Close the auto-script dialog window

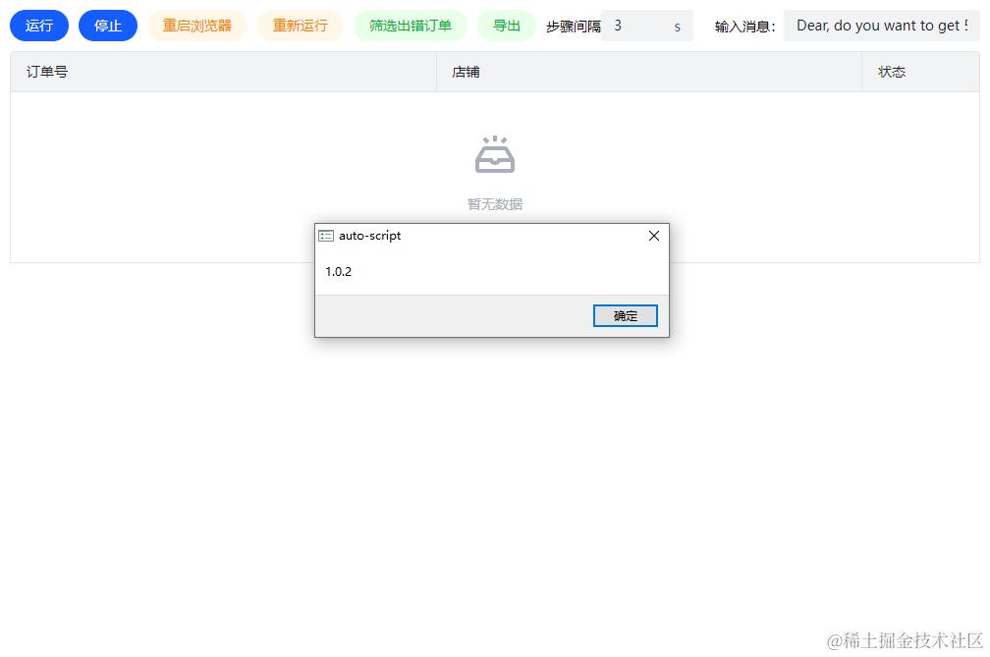653,236
